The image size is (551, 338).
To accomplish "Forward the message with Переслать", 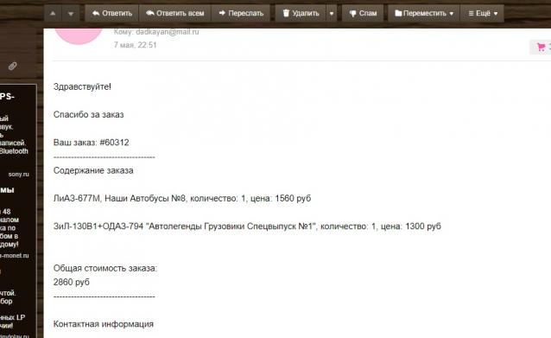I will point(241,13).
